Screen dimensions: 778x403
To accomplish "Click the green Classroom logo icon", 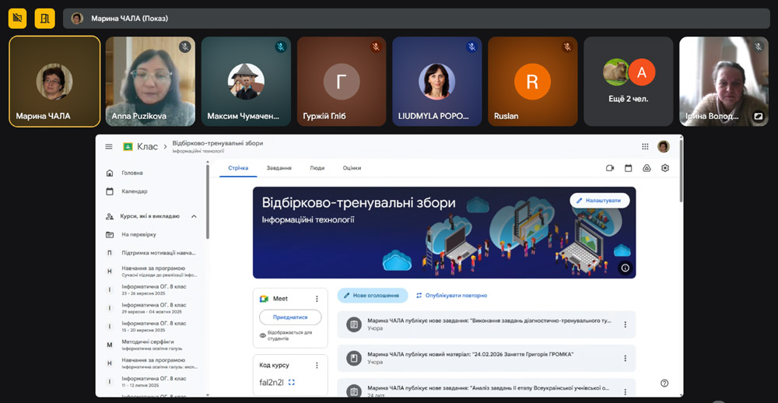I will [x=128, y=146].
